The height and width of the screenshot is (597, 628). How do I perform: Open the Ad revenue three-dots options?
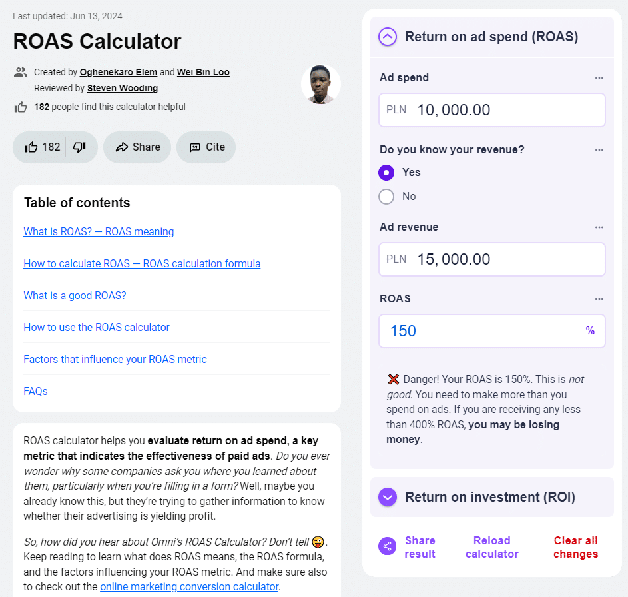[599, 227]
